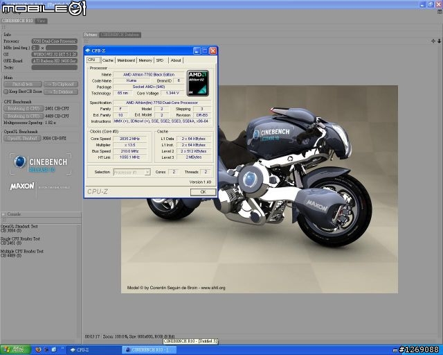Image resolution: width=443 pixels, height=355 pixels.
Task: Click the Cinebench Release 10 logo in sidebar
Action: coord(40,164)
